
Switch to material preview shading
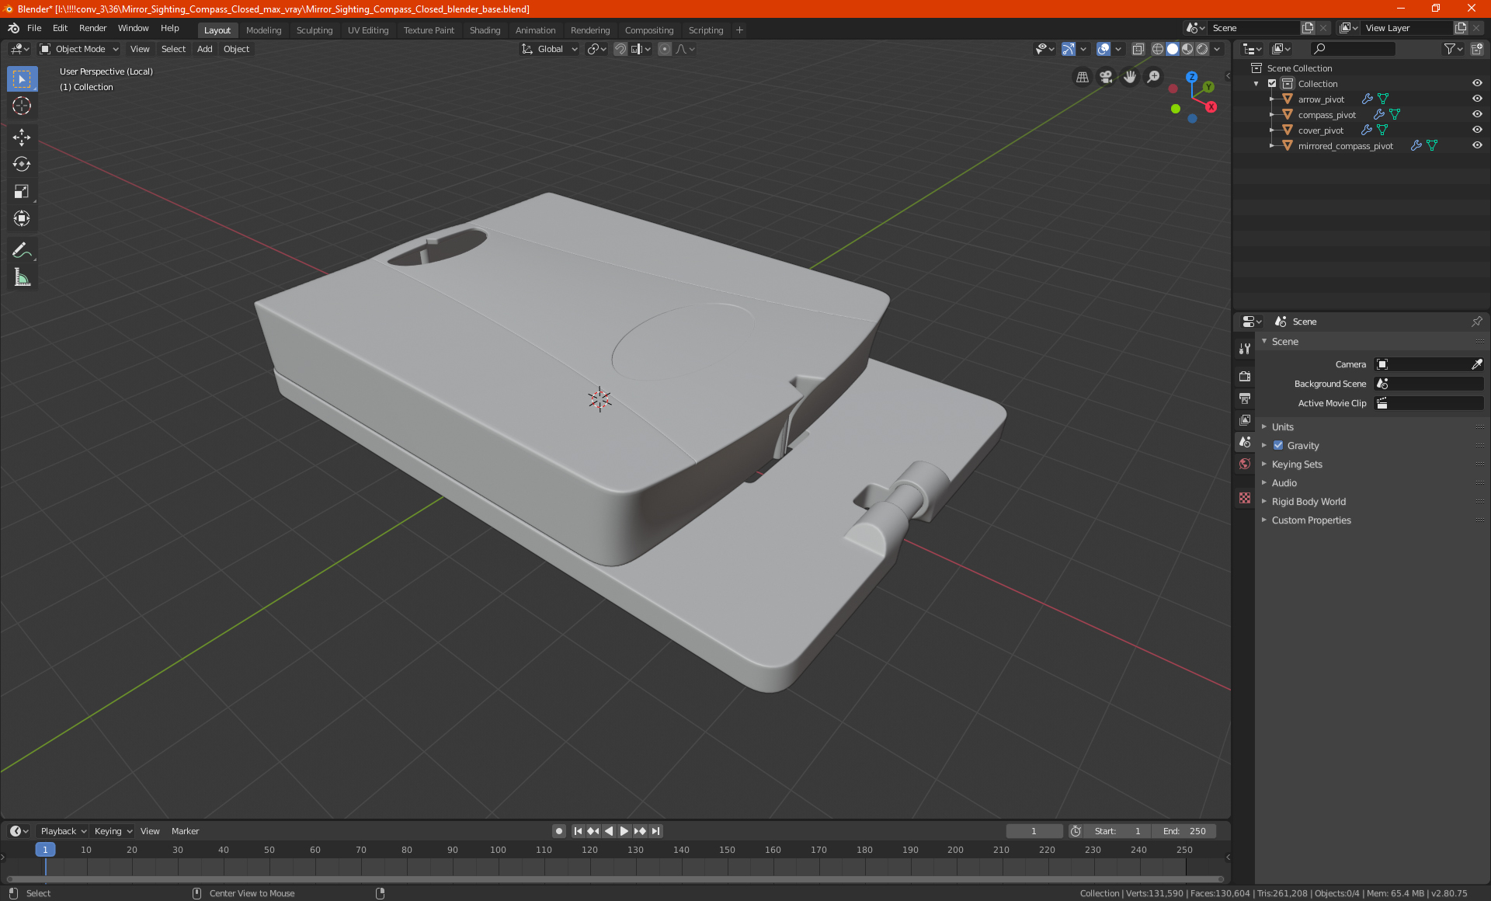1187,49
